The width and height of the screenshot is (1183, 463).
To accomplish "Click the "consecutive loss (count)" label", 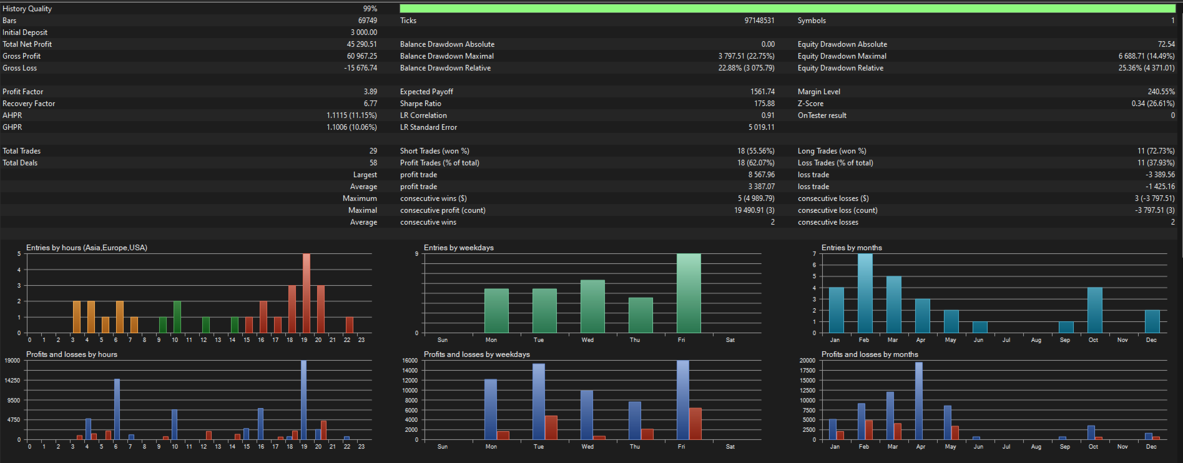I will coord(838,210).
